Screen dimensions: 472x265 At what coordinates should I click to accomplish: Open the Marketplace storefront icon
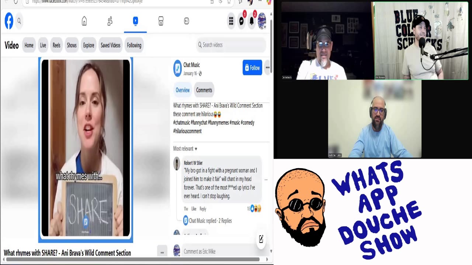tap(161, 21)
